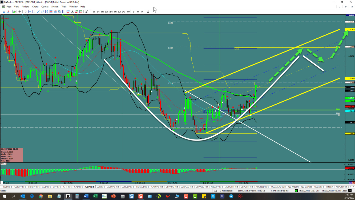Switch to the AUDNZD RF6 tab
This screenshot has width=355, height=200.
(x=262, y=187)
